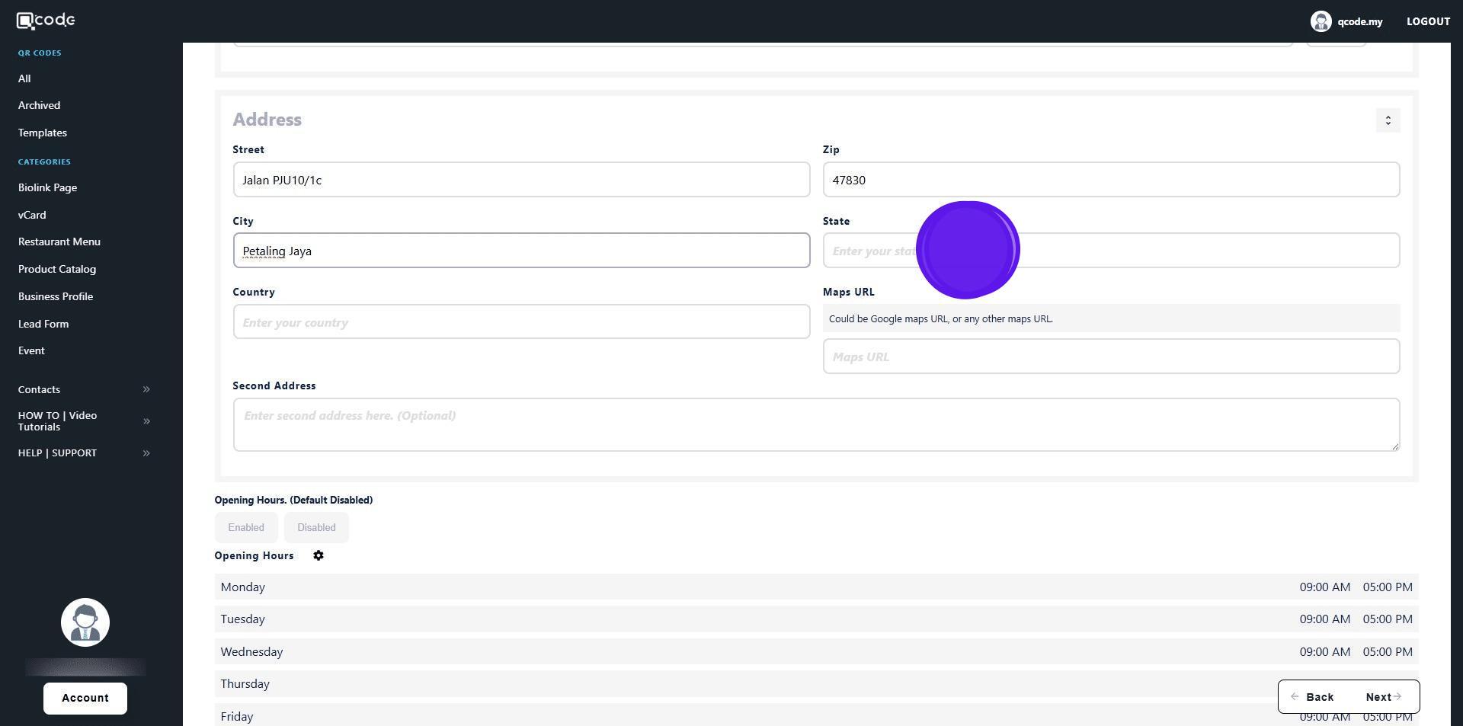Open the vCard category

(x=32, y=215)
